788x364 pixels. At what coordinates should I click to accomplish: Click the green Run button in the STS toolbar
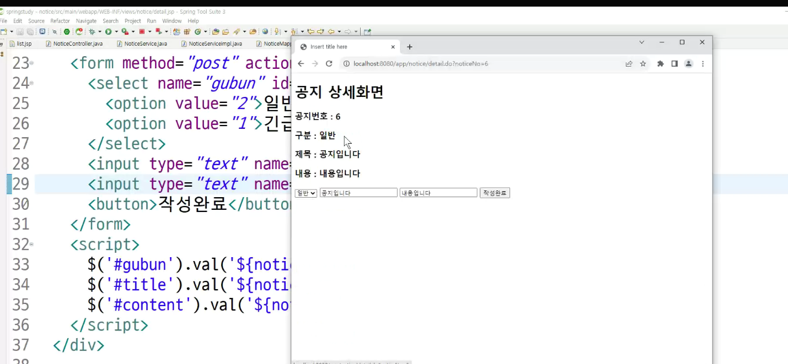108,31
